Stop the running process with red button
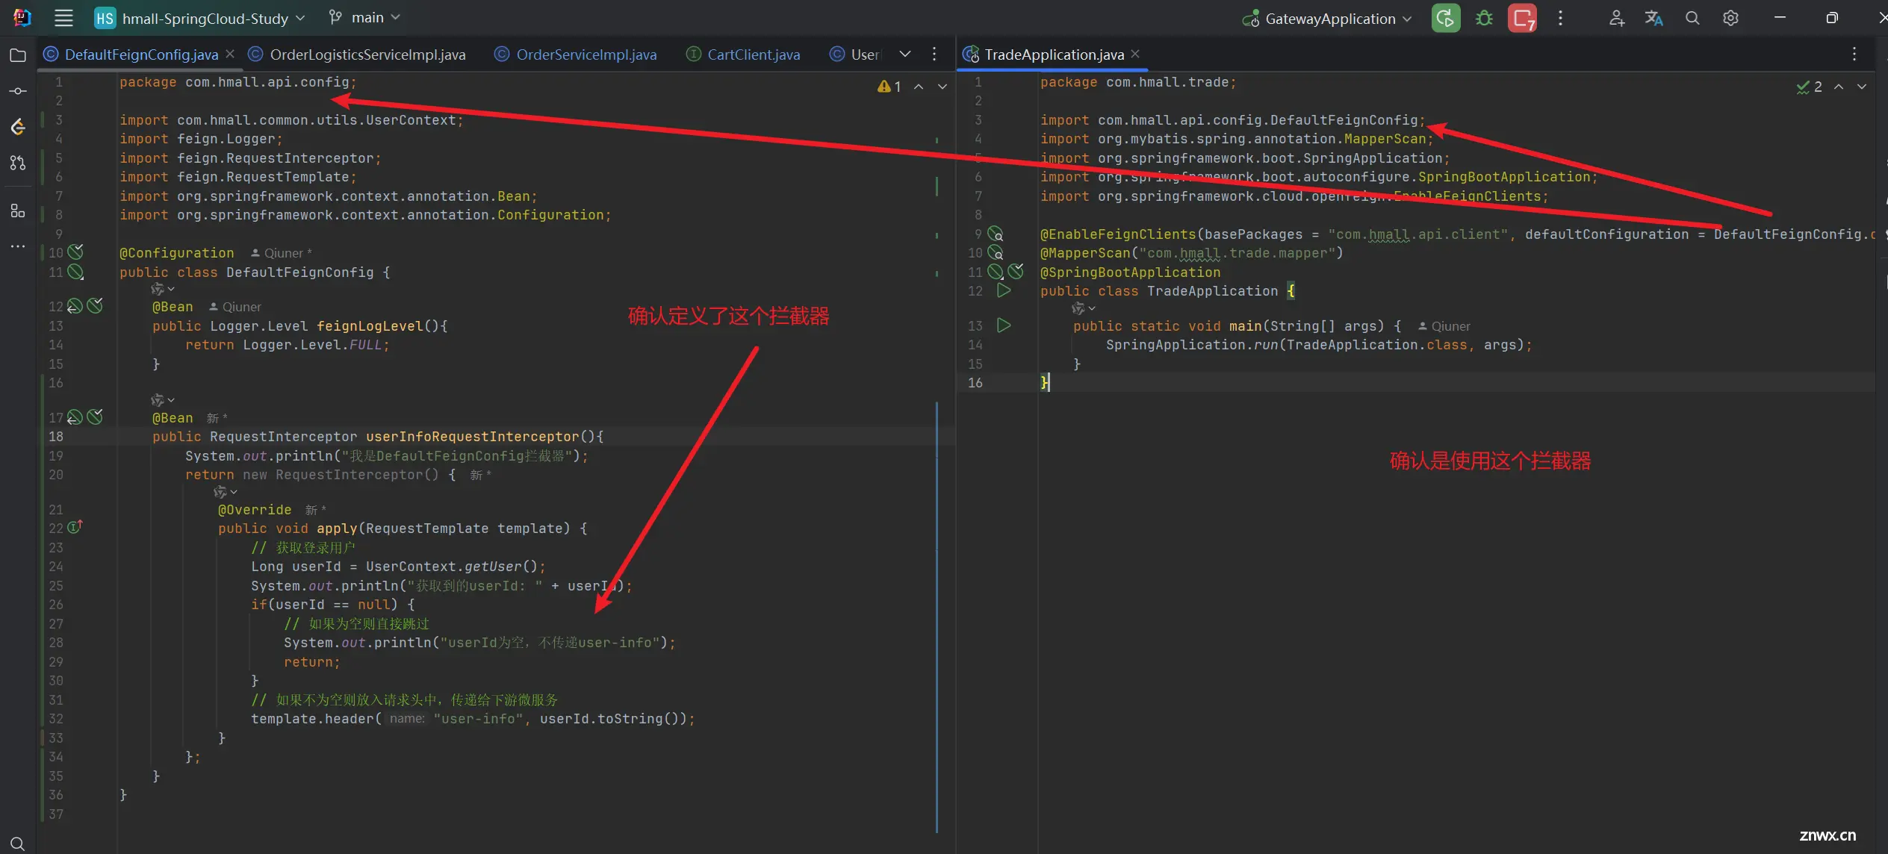Image resolution: width=1888 pixels, height=854 pixels. 1522,18
